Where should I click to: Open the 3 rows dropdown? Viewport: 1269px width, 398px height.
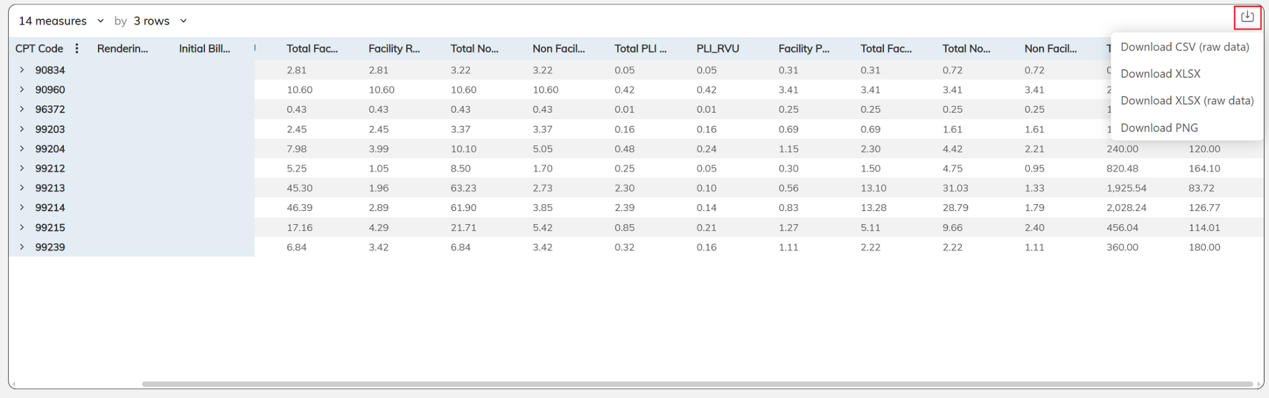coord(160,21)
